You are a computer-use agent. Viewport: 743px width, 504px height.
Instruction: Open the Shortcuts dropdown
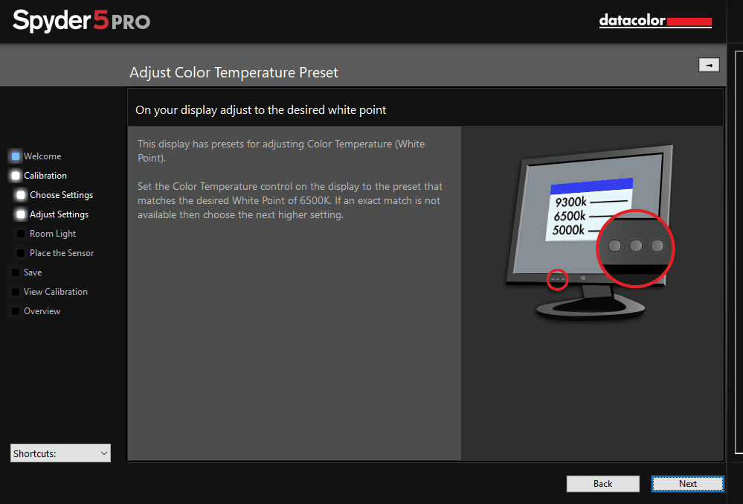(60, 453)
